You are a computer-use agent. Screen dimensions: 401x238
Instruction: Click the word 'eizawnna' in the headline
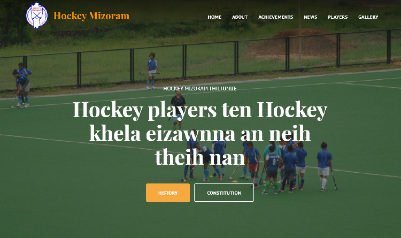[x=190, y=133]
